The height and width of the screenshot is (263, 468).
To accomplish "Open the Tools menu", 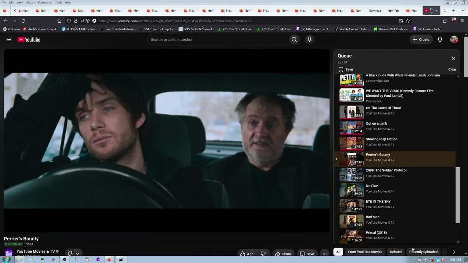I will tap(58, 3).
